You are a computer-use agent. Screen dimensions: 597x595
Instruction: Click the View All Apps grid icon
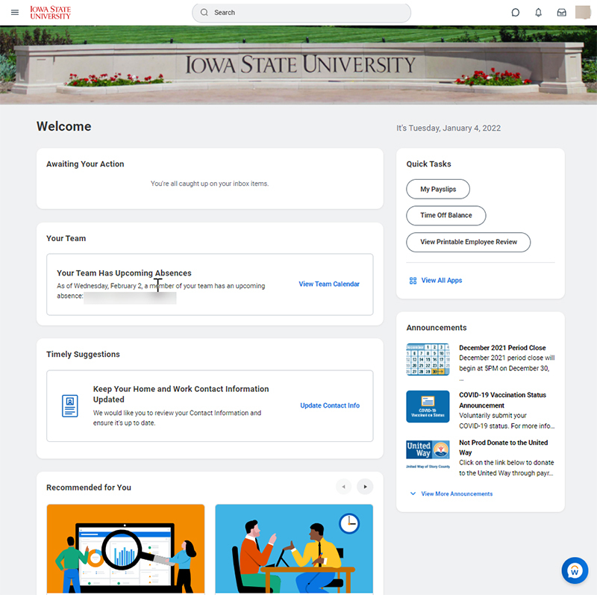point(413,281)
